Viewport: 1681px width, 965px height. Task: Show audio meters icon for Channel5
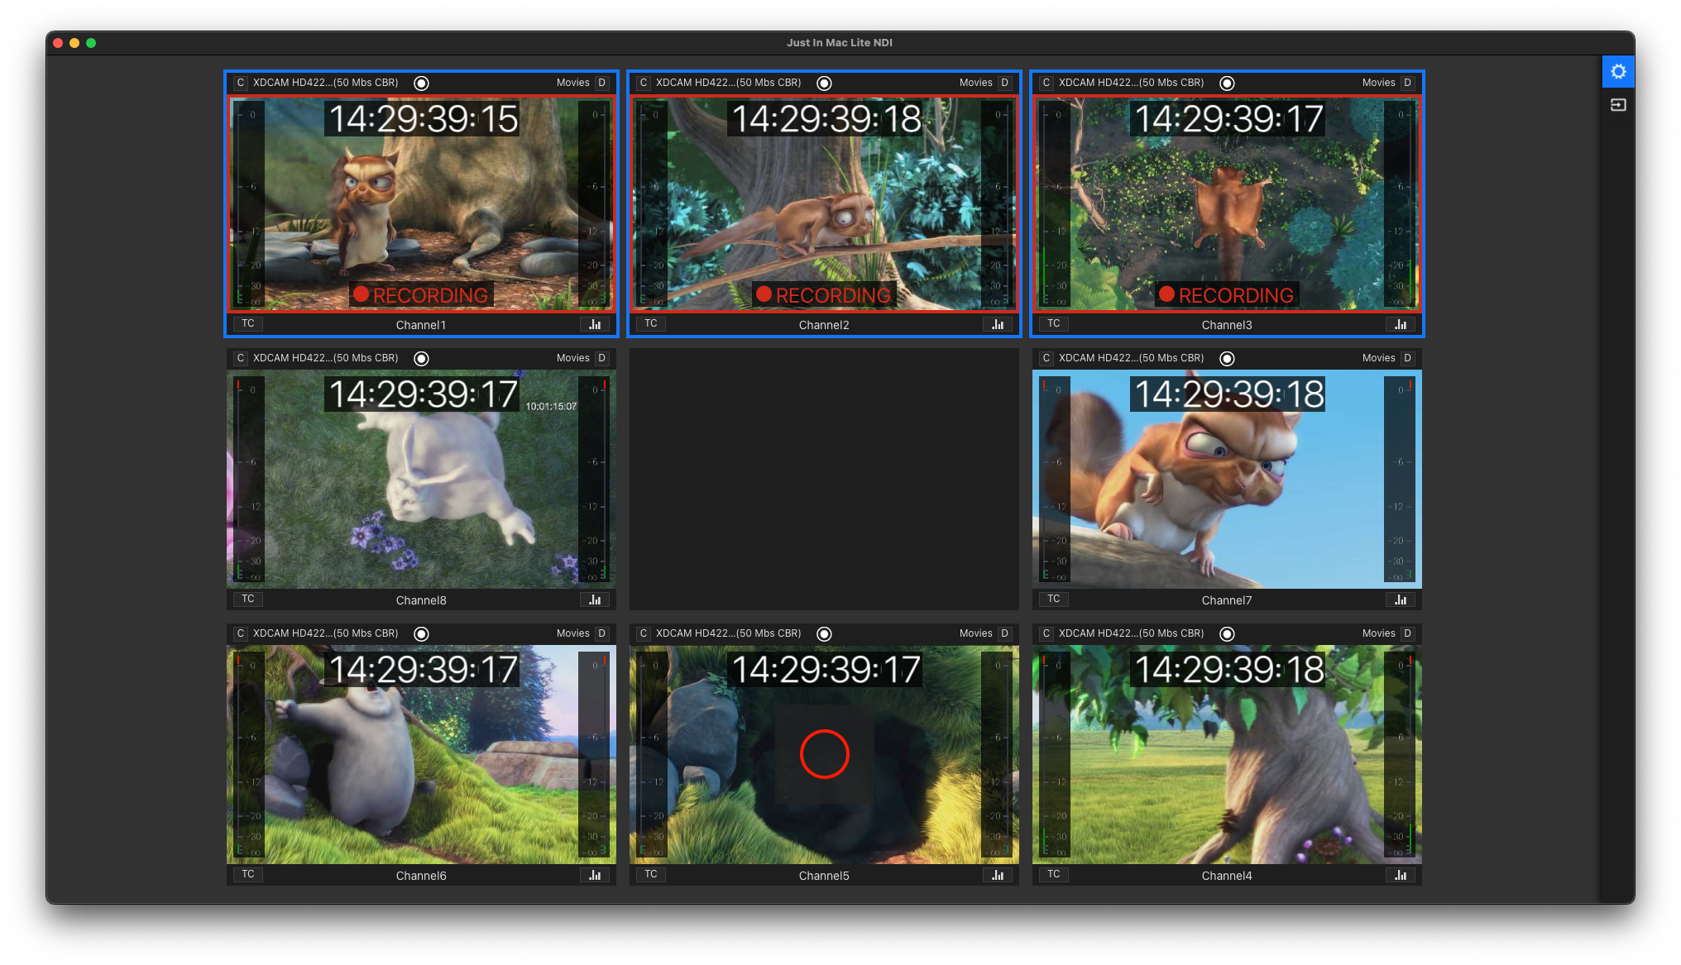pyautogui.click(x=998, y=875)
